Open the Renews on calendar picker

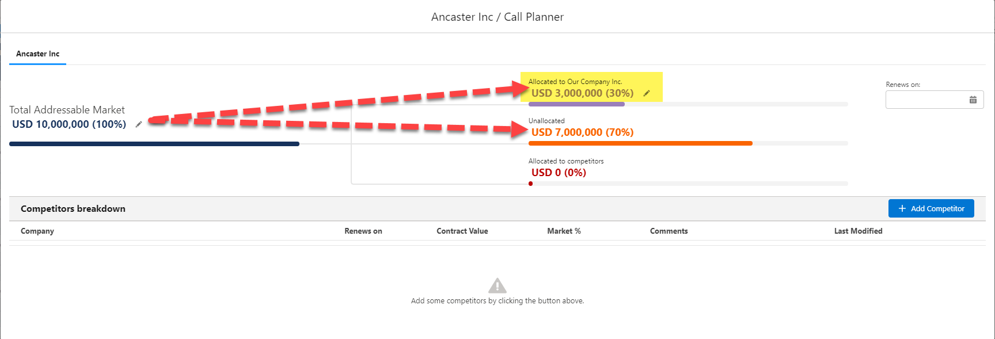973,100
